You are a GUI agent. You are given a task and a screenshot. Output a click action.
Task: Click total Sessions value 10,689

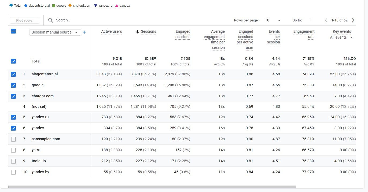click(x=150, y=58)
